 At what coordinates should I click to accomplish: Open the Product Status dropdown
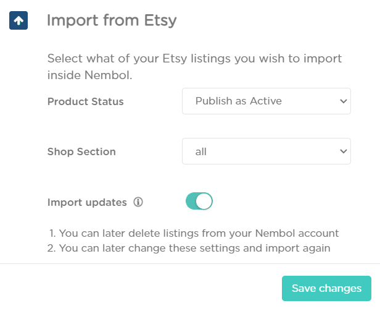click(266, 101)
